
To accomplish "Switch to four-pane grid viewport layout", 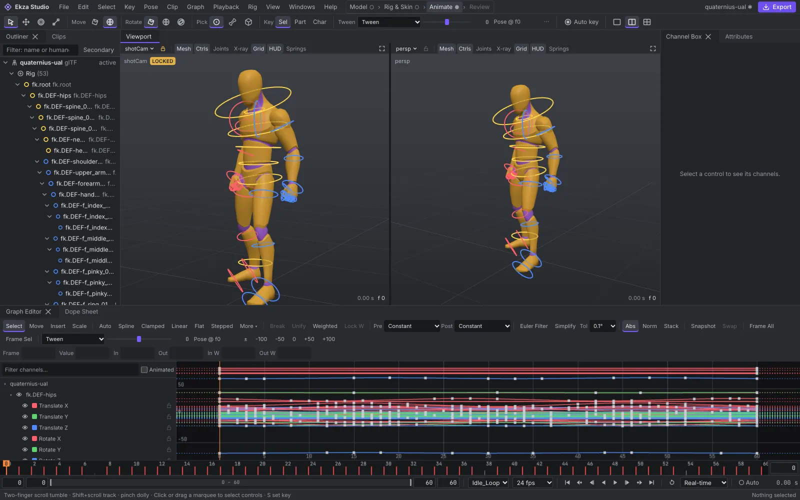I will (x=647, y=22).
